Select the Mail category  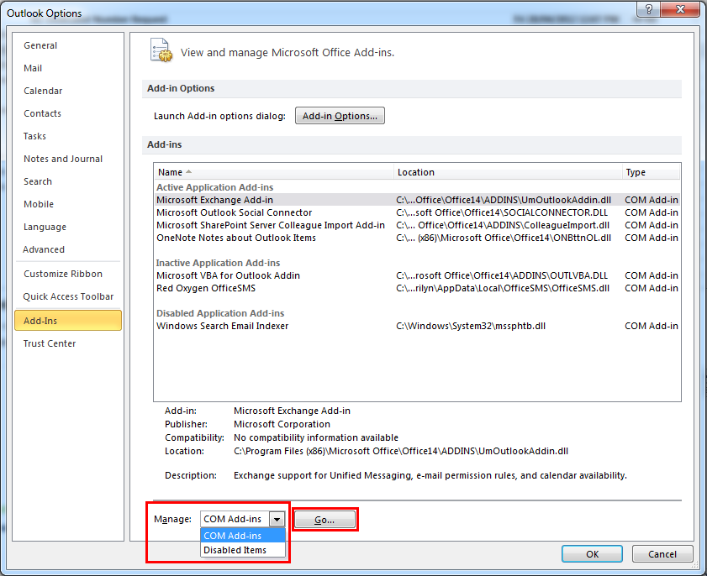point(33,68)
